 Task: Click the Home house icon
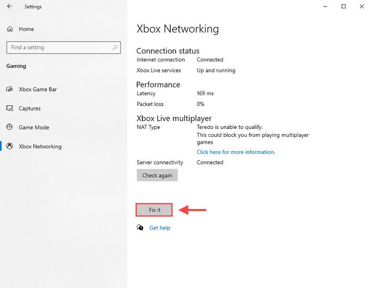(10, 29)
